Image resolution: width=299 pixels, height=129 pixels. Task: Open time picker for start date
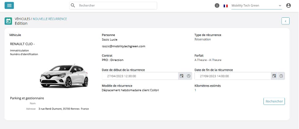tap(188, 76)
